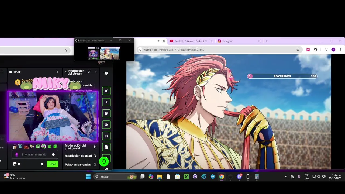
Task: Open the Windows Start menu
Action: (88, 177)
